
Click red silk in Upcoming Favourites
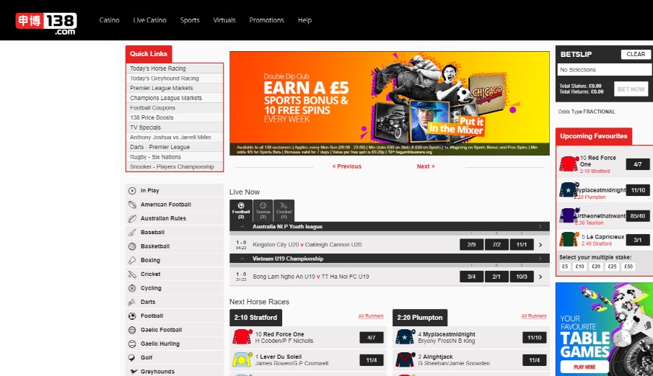(569, 164)
